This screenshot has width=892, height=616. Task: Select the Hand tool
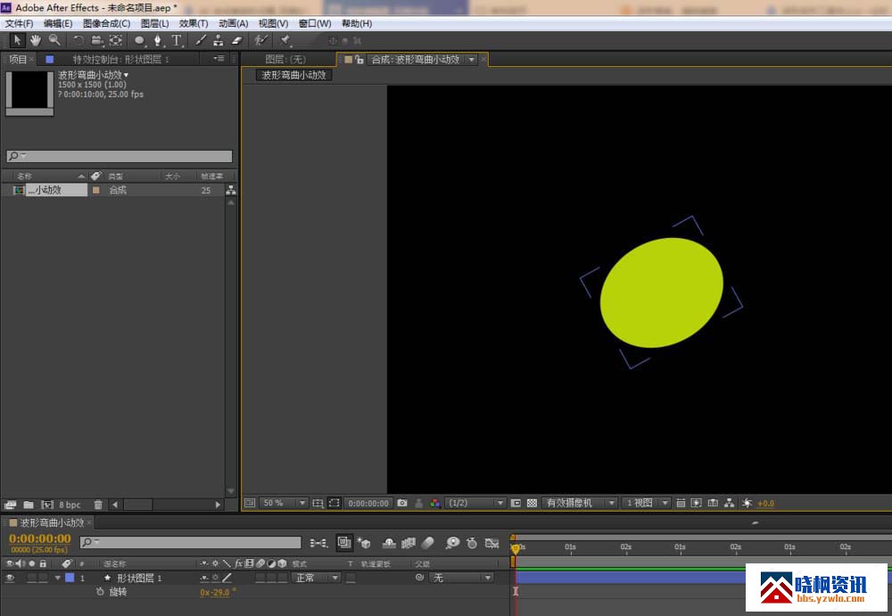coord(36,40)
